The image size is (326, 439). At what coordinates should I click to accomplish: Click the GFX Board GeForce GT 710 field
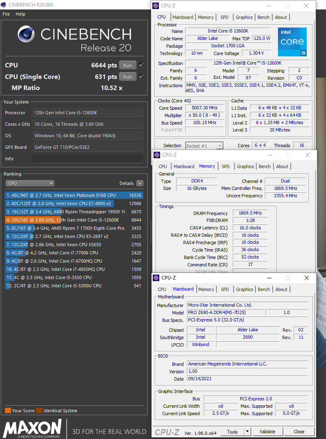[88, 147]
